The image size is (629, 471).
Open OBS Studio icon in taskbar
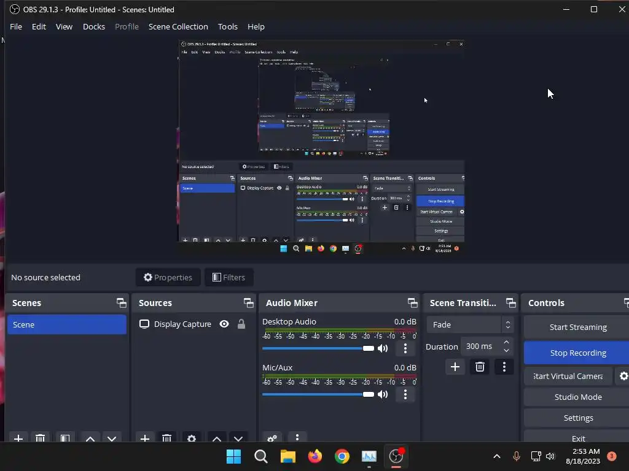pyautogui.click(x=396, y=456)
